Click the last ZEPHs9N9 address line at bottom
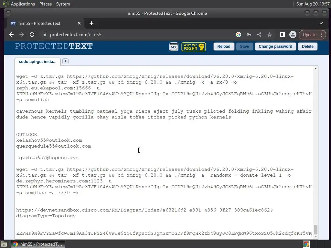This screenshot has height=248, width=331. click(x=164, y=233)
